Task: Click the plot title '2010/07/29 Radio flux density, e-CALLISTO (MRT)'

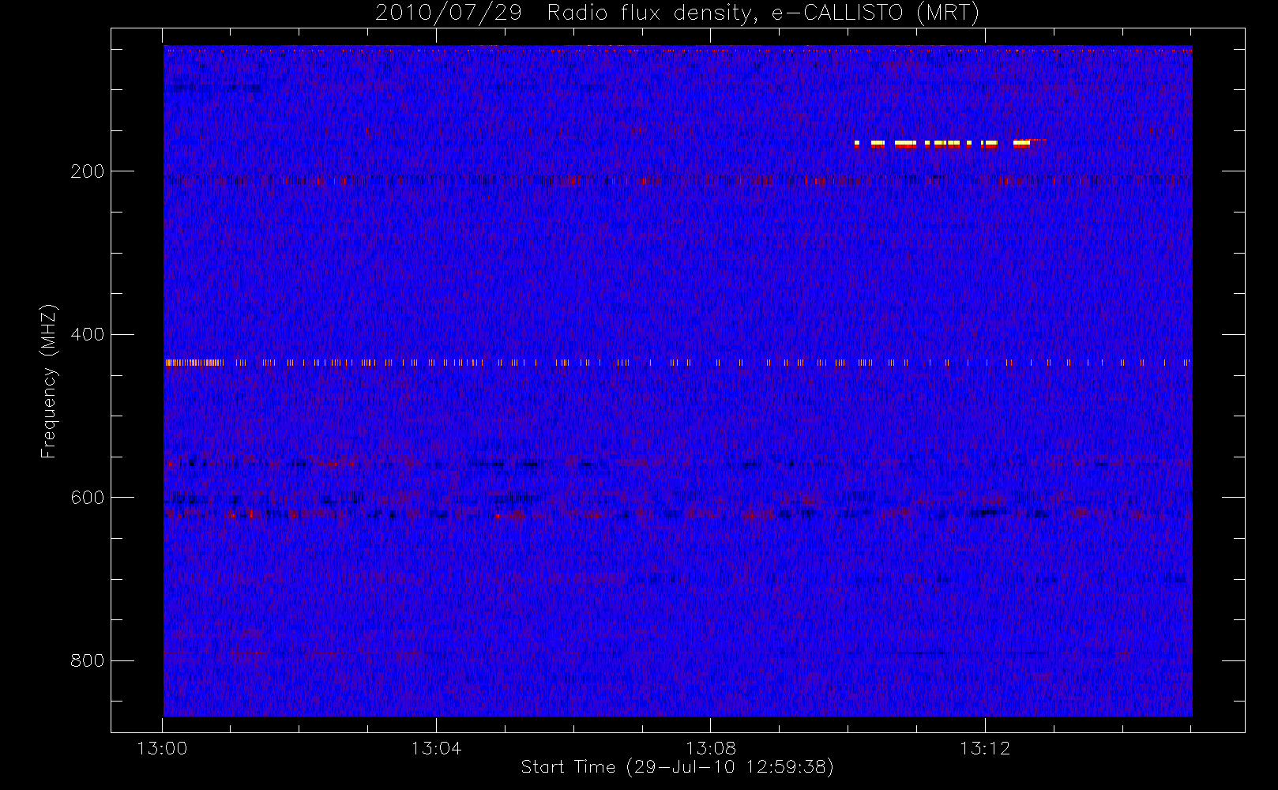Action: 677,13
